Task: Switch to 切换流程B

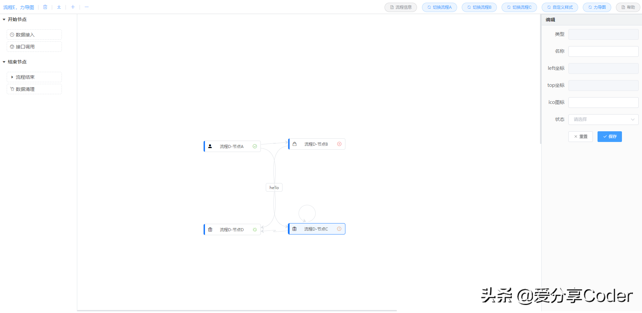Action: pyautogui.click(x=479, y=7)
